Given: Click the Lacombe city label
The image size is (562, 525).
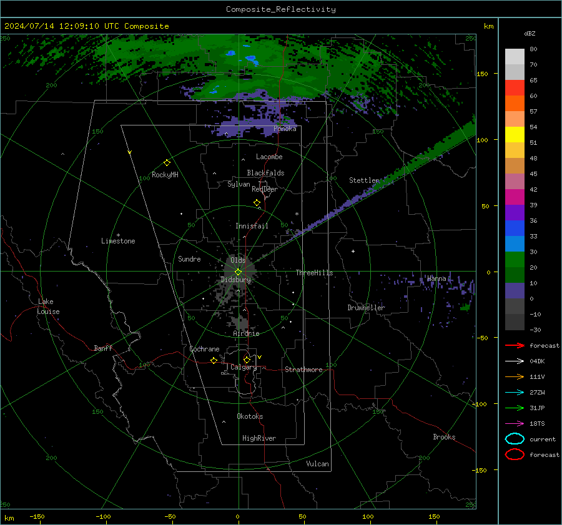Looking at the screenshot, I should pos(269,157).
